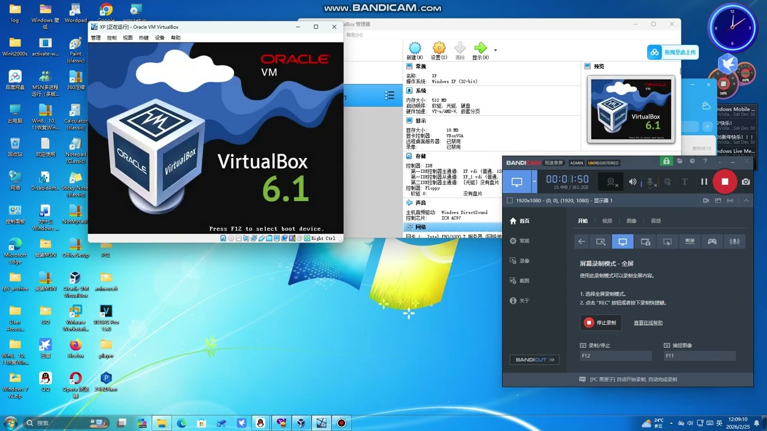Click 新建 new VM in VirtualBox manager
The image size is (767, 431).
pos(415,51)
